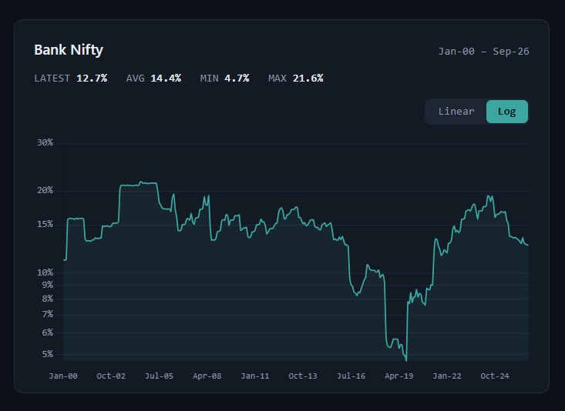565x411 pixels.
Task: Click the last data point at the line's end
Action: pos(528,245)
